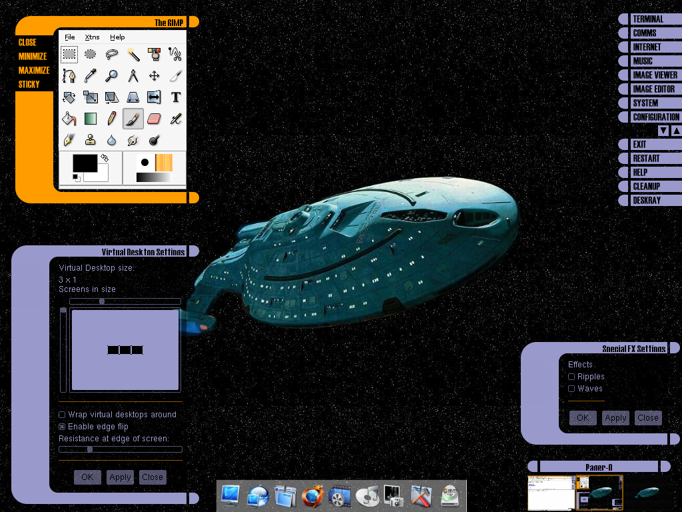Open the File menu in GIMP
Viewport: 682px width, 512px height.
(70, 37)
